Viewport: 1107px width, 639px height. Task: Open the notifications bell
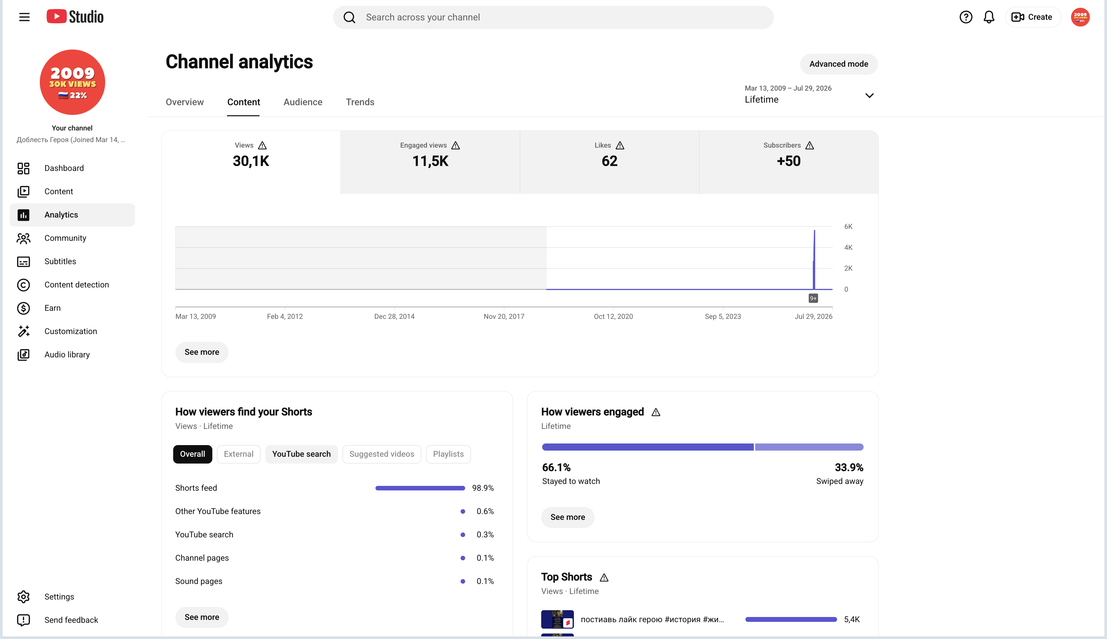[989, 17]
